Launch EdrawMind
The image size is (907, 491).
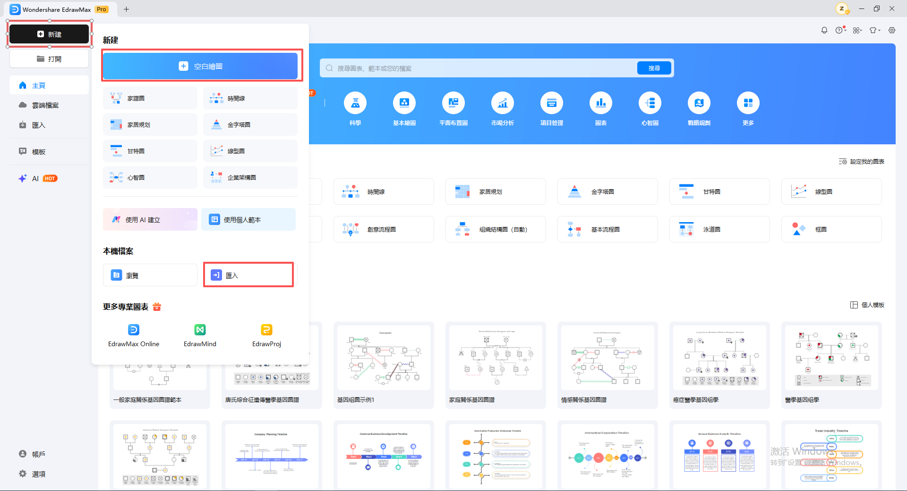pyautogui.click(x=200, y=335)
